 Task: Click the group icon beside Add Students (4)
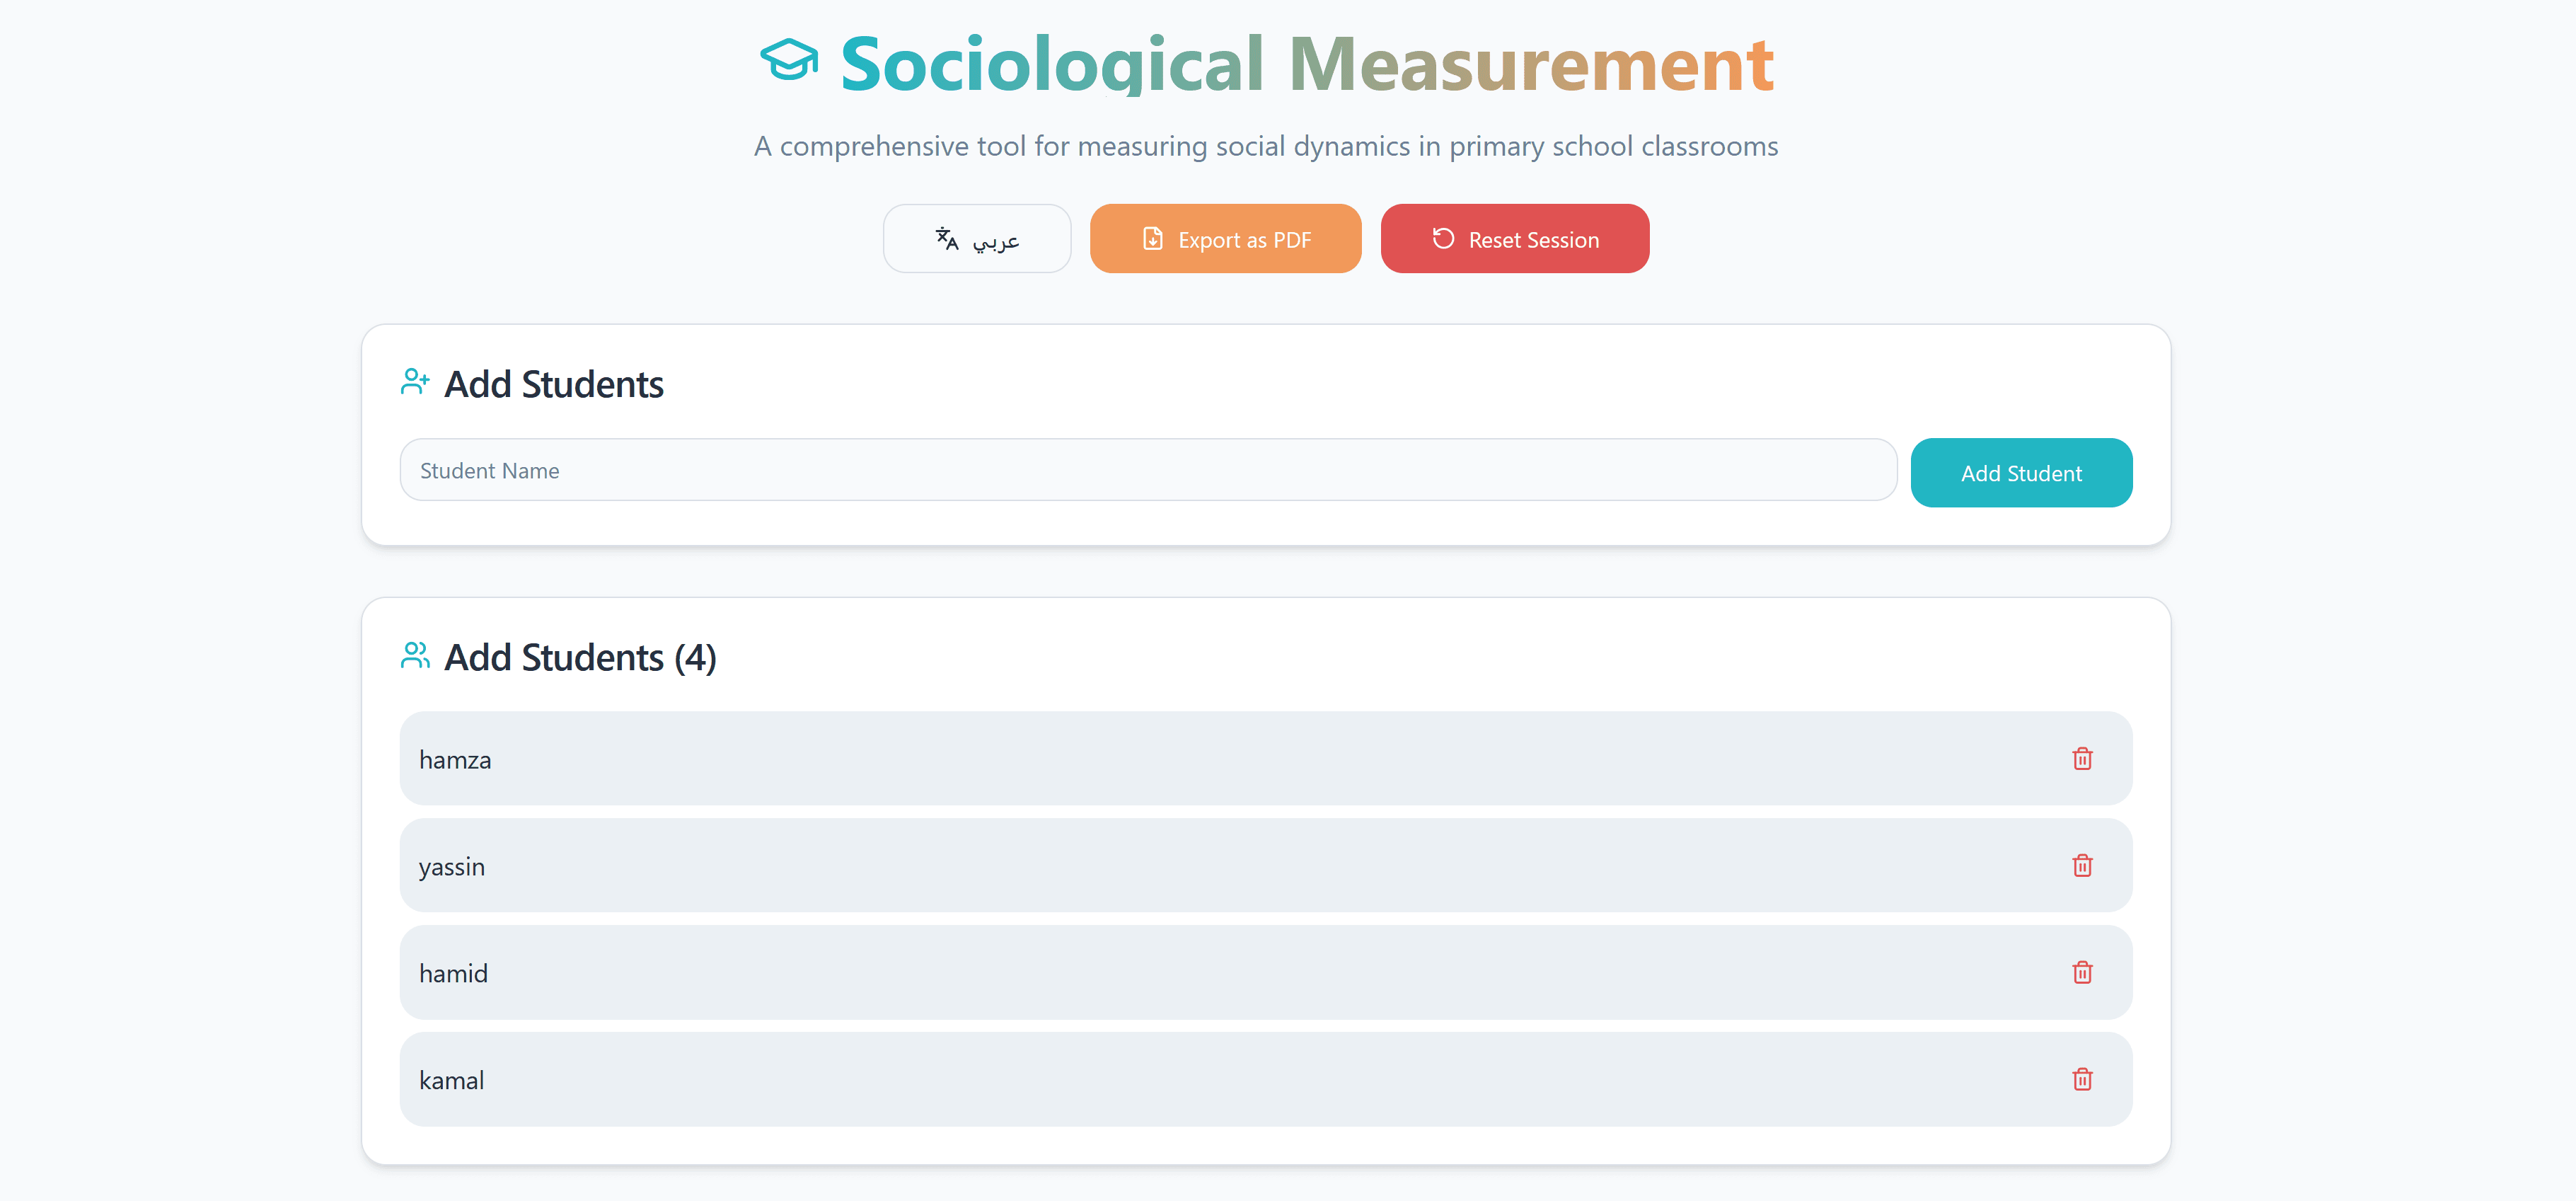pyautogui.click(x=415, y=655)
